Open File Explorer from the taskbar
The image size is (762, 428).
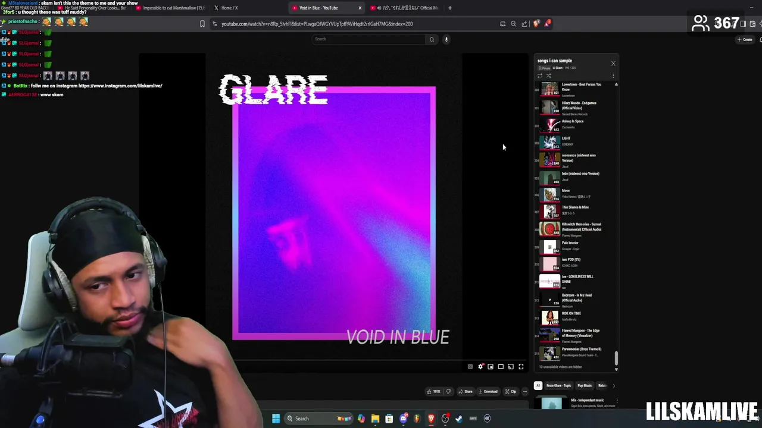[375, 418]
